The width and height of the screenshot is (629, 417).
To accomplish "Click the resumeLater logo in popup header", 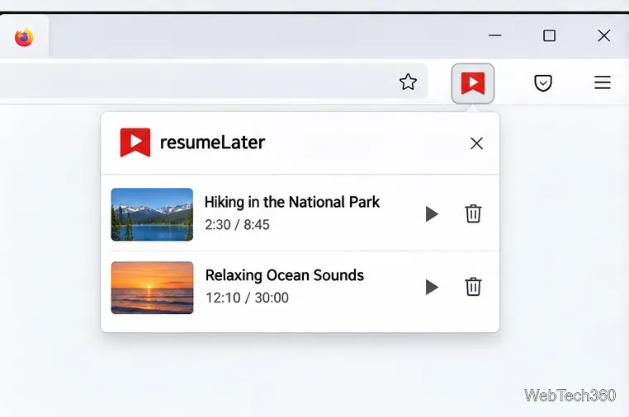I will 135,143.
